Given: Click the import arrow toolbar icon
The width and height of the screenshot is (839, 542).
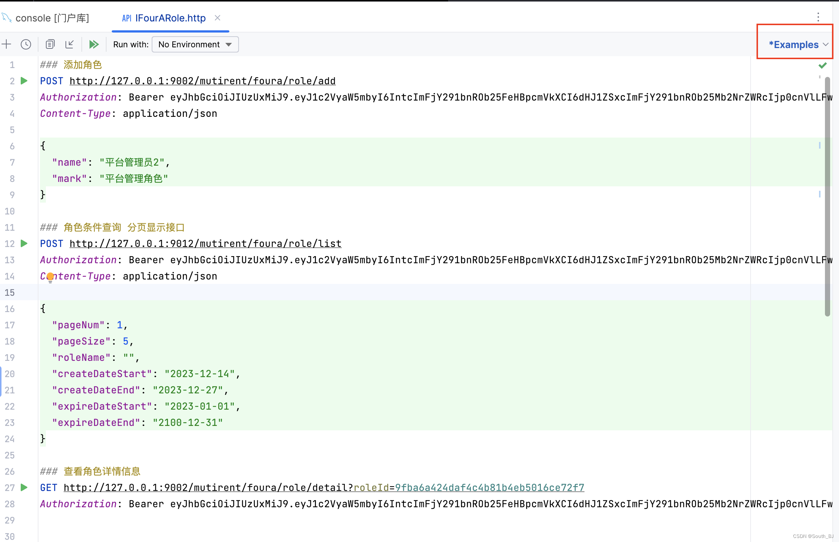Looking at the screenshot, I should pyautogui.click(x=70, y=44).
